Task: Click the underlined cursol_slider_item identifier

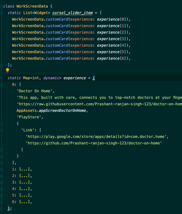Action: click(x=73, y=13)
